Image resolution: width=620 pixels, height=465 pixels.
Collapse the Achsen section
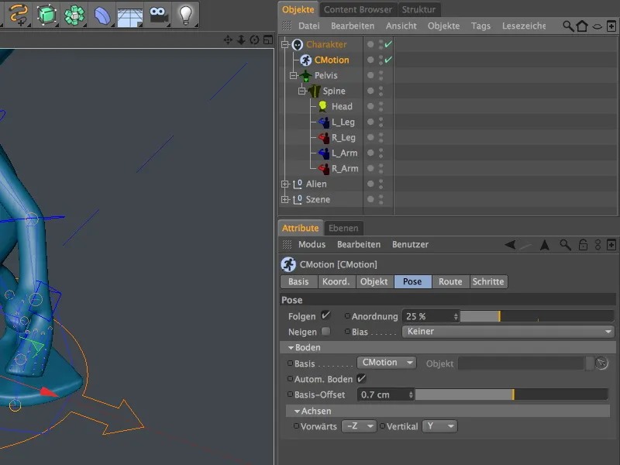(x=297, y=412)
